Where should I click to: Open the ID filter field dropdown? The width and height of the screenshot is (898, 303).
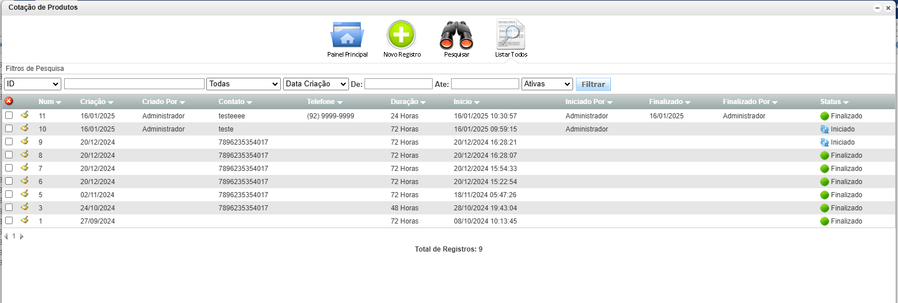click(33, 84)
